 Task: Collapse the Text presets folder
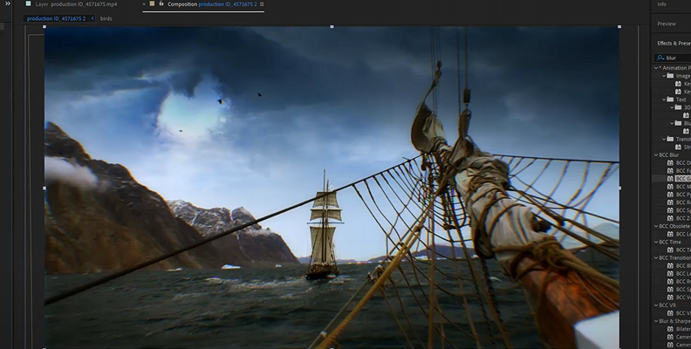tap(664, 99)
